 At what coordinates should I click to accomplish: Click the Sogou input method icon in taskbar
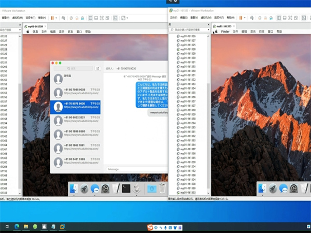point(150,227)
